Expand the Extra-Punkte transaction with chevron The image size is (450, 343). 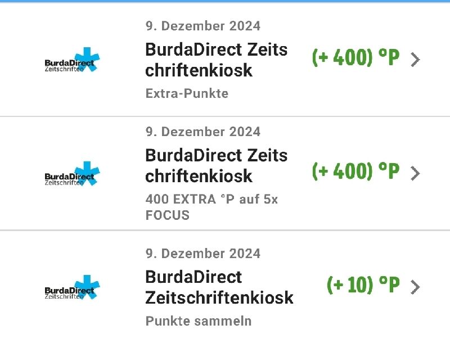click(x=415, y=60)
